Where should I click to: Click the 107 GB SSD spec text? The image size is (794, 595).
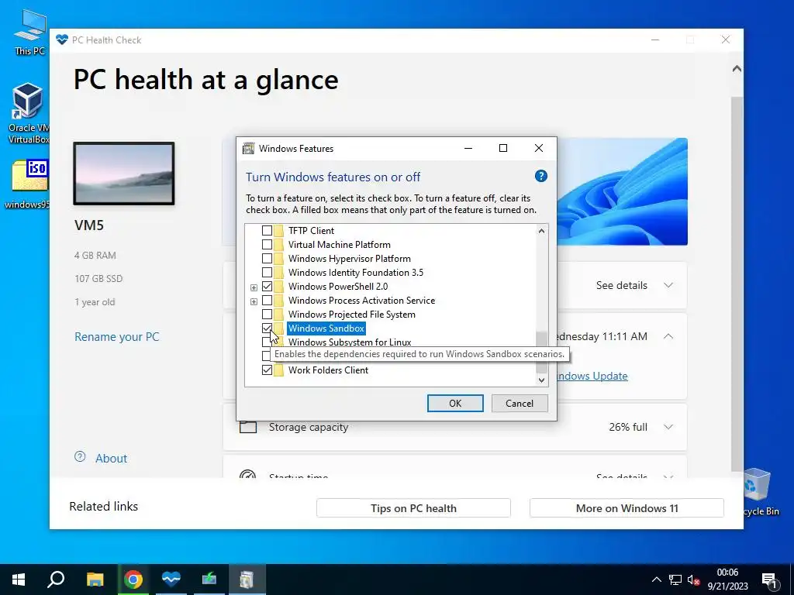tap(98, 279)
